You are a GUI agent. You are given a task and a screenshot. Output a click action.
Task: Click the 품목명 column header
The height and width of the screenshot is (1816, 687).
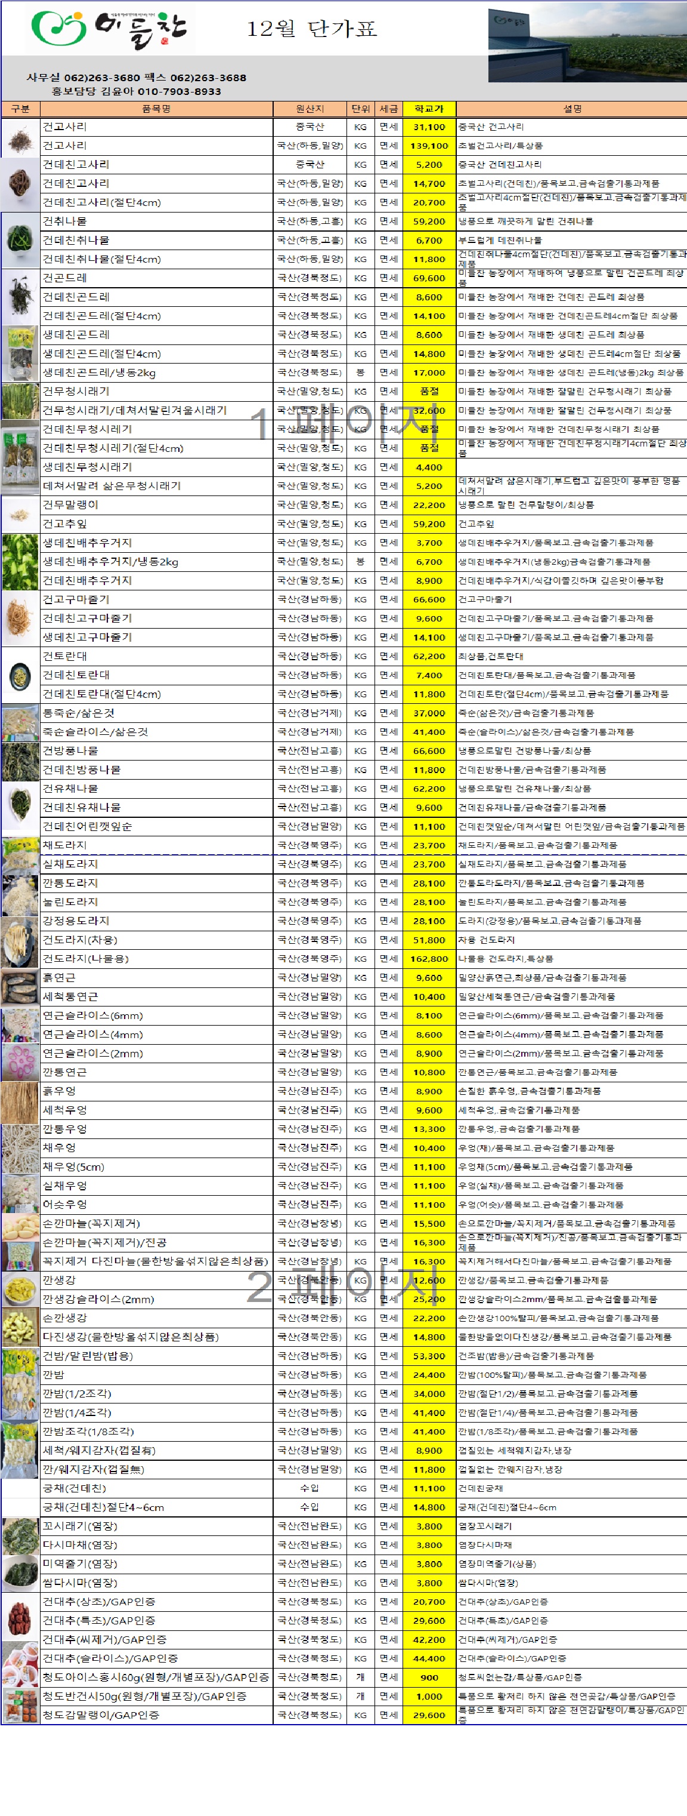tap(156, 109)
